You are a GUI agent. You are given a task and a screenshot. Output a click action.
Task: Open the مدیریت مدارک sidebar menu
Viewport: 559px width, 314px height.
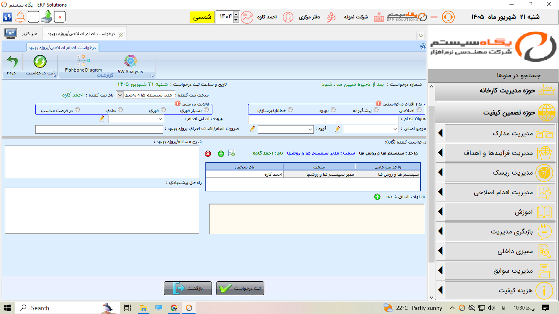[x=500, y=133]
